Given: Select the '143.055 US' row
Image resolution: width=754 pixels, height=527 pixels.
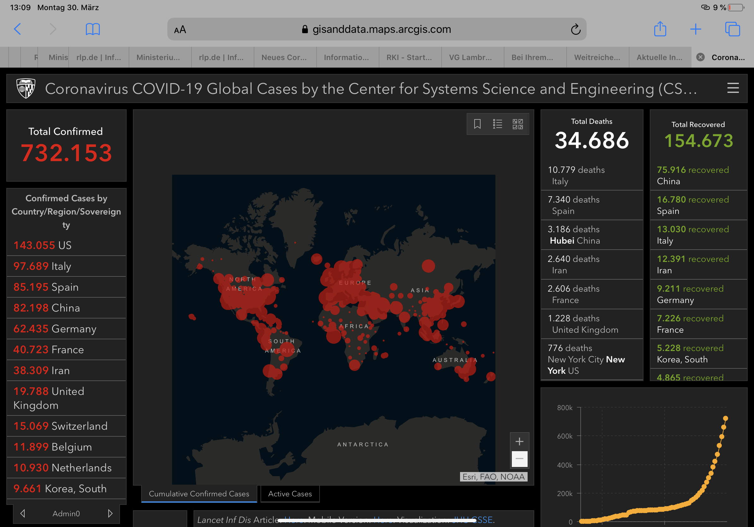Looking at the screenshot, I should tap(66, 245).
